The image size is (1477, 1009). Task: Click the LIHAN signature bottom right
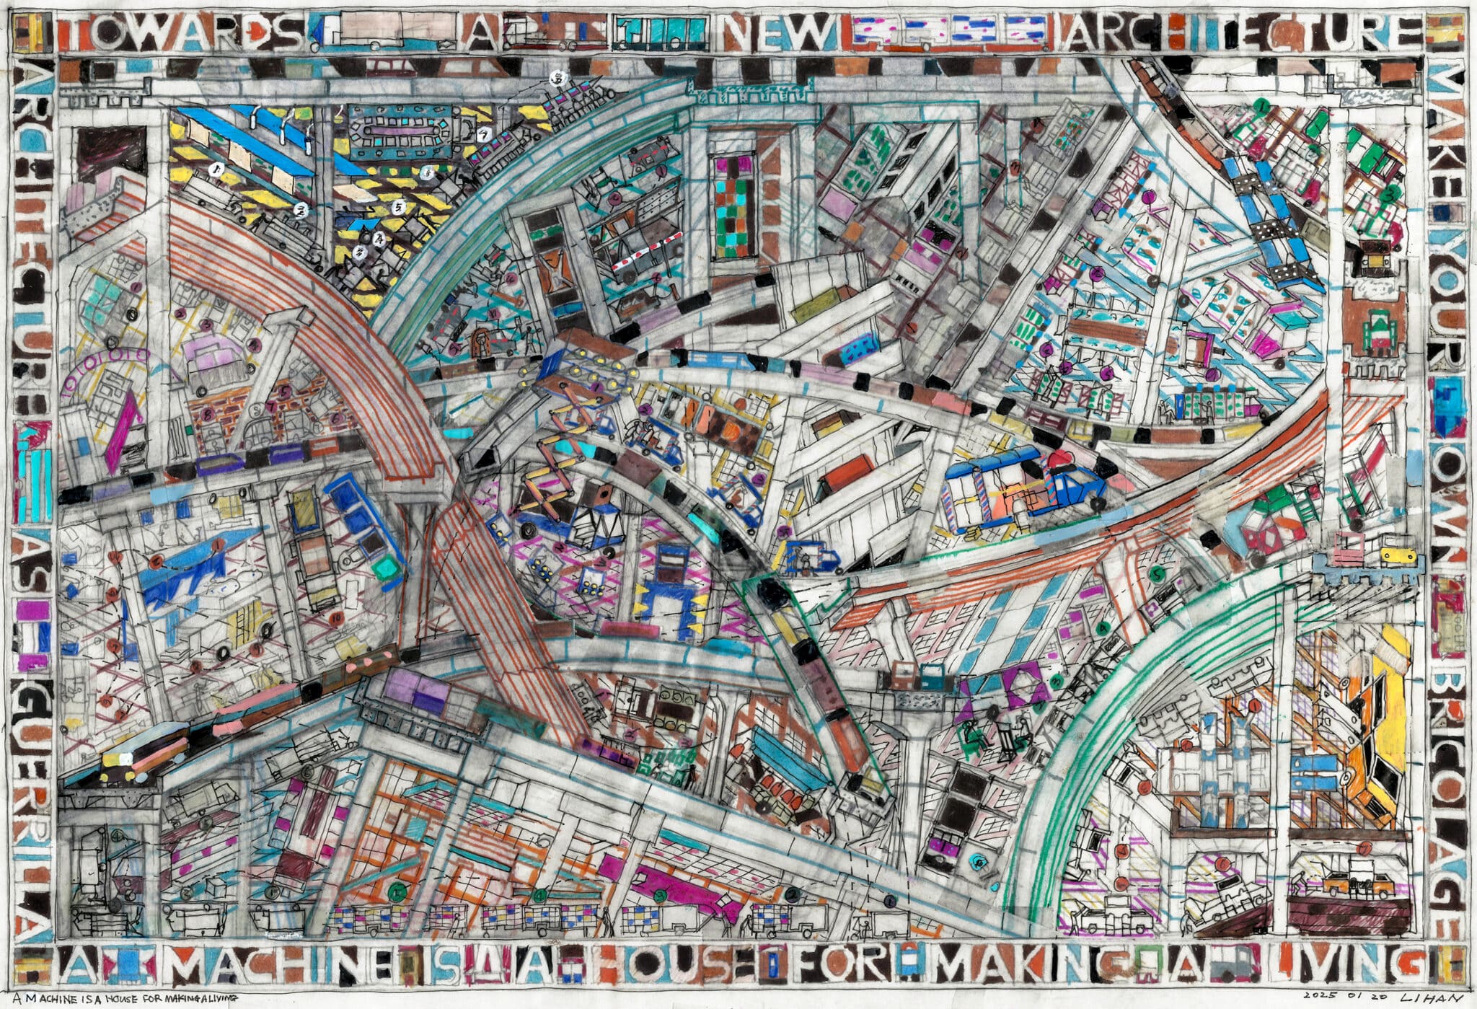pos(1432,997)
